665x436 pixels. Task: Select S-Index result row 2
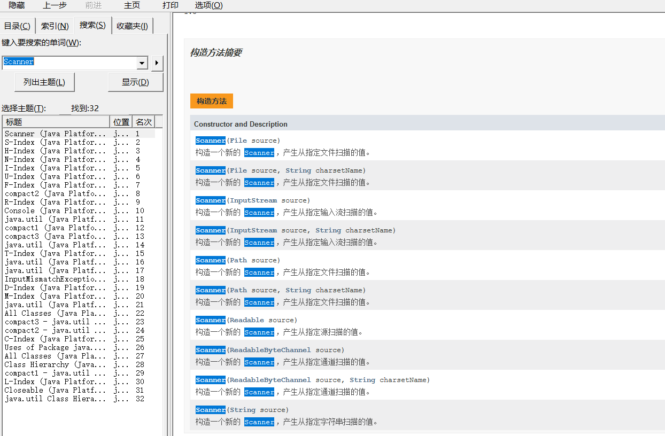79,142
